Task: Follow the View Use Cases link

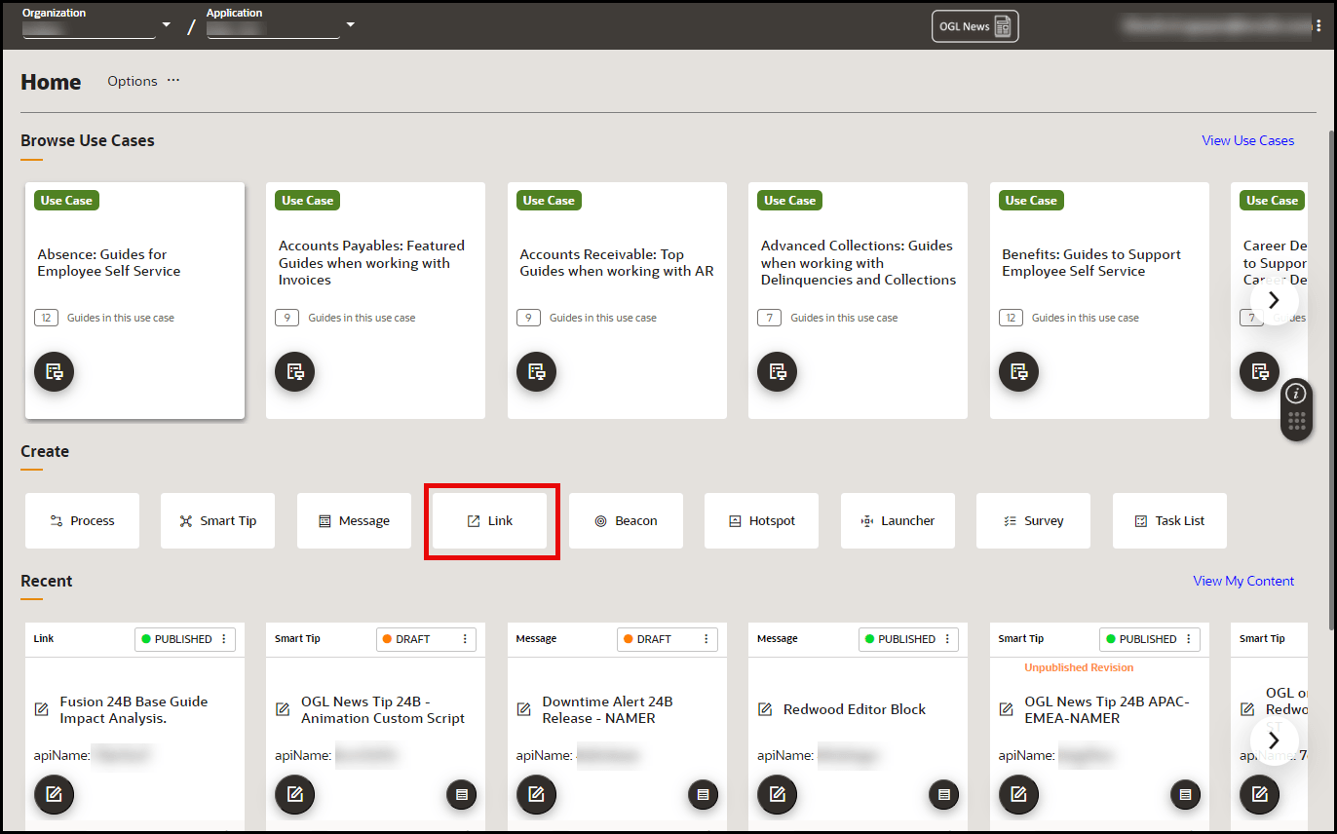Action: click(x=1248, y=140)
